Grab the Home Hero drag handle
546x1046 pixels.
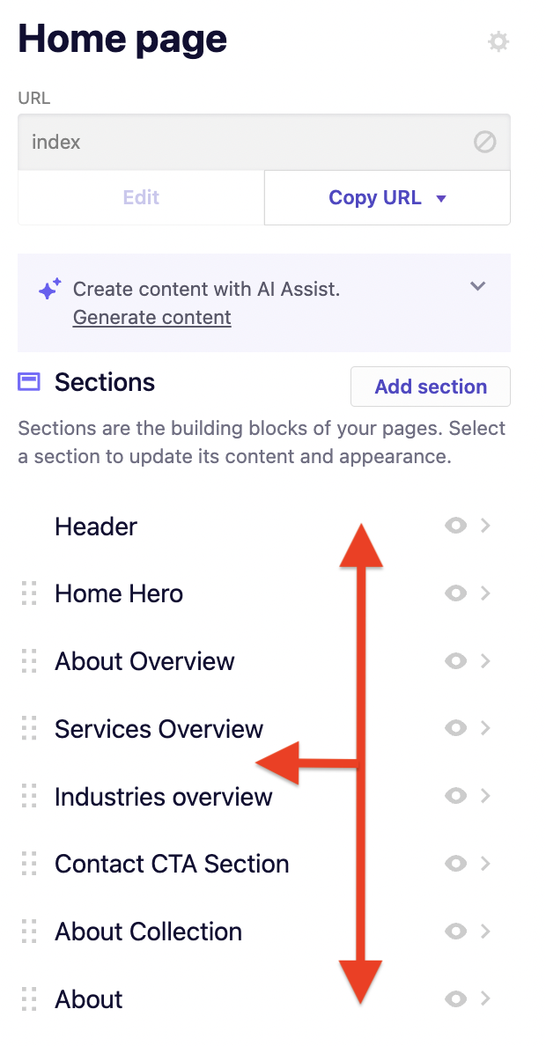point(27,593)
